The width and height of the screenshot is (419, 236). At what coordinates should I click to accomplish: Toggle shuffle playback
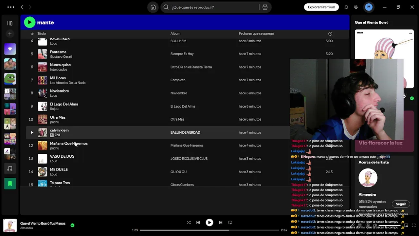coord(189,223)
